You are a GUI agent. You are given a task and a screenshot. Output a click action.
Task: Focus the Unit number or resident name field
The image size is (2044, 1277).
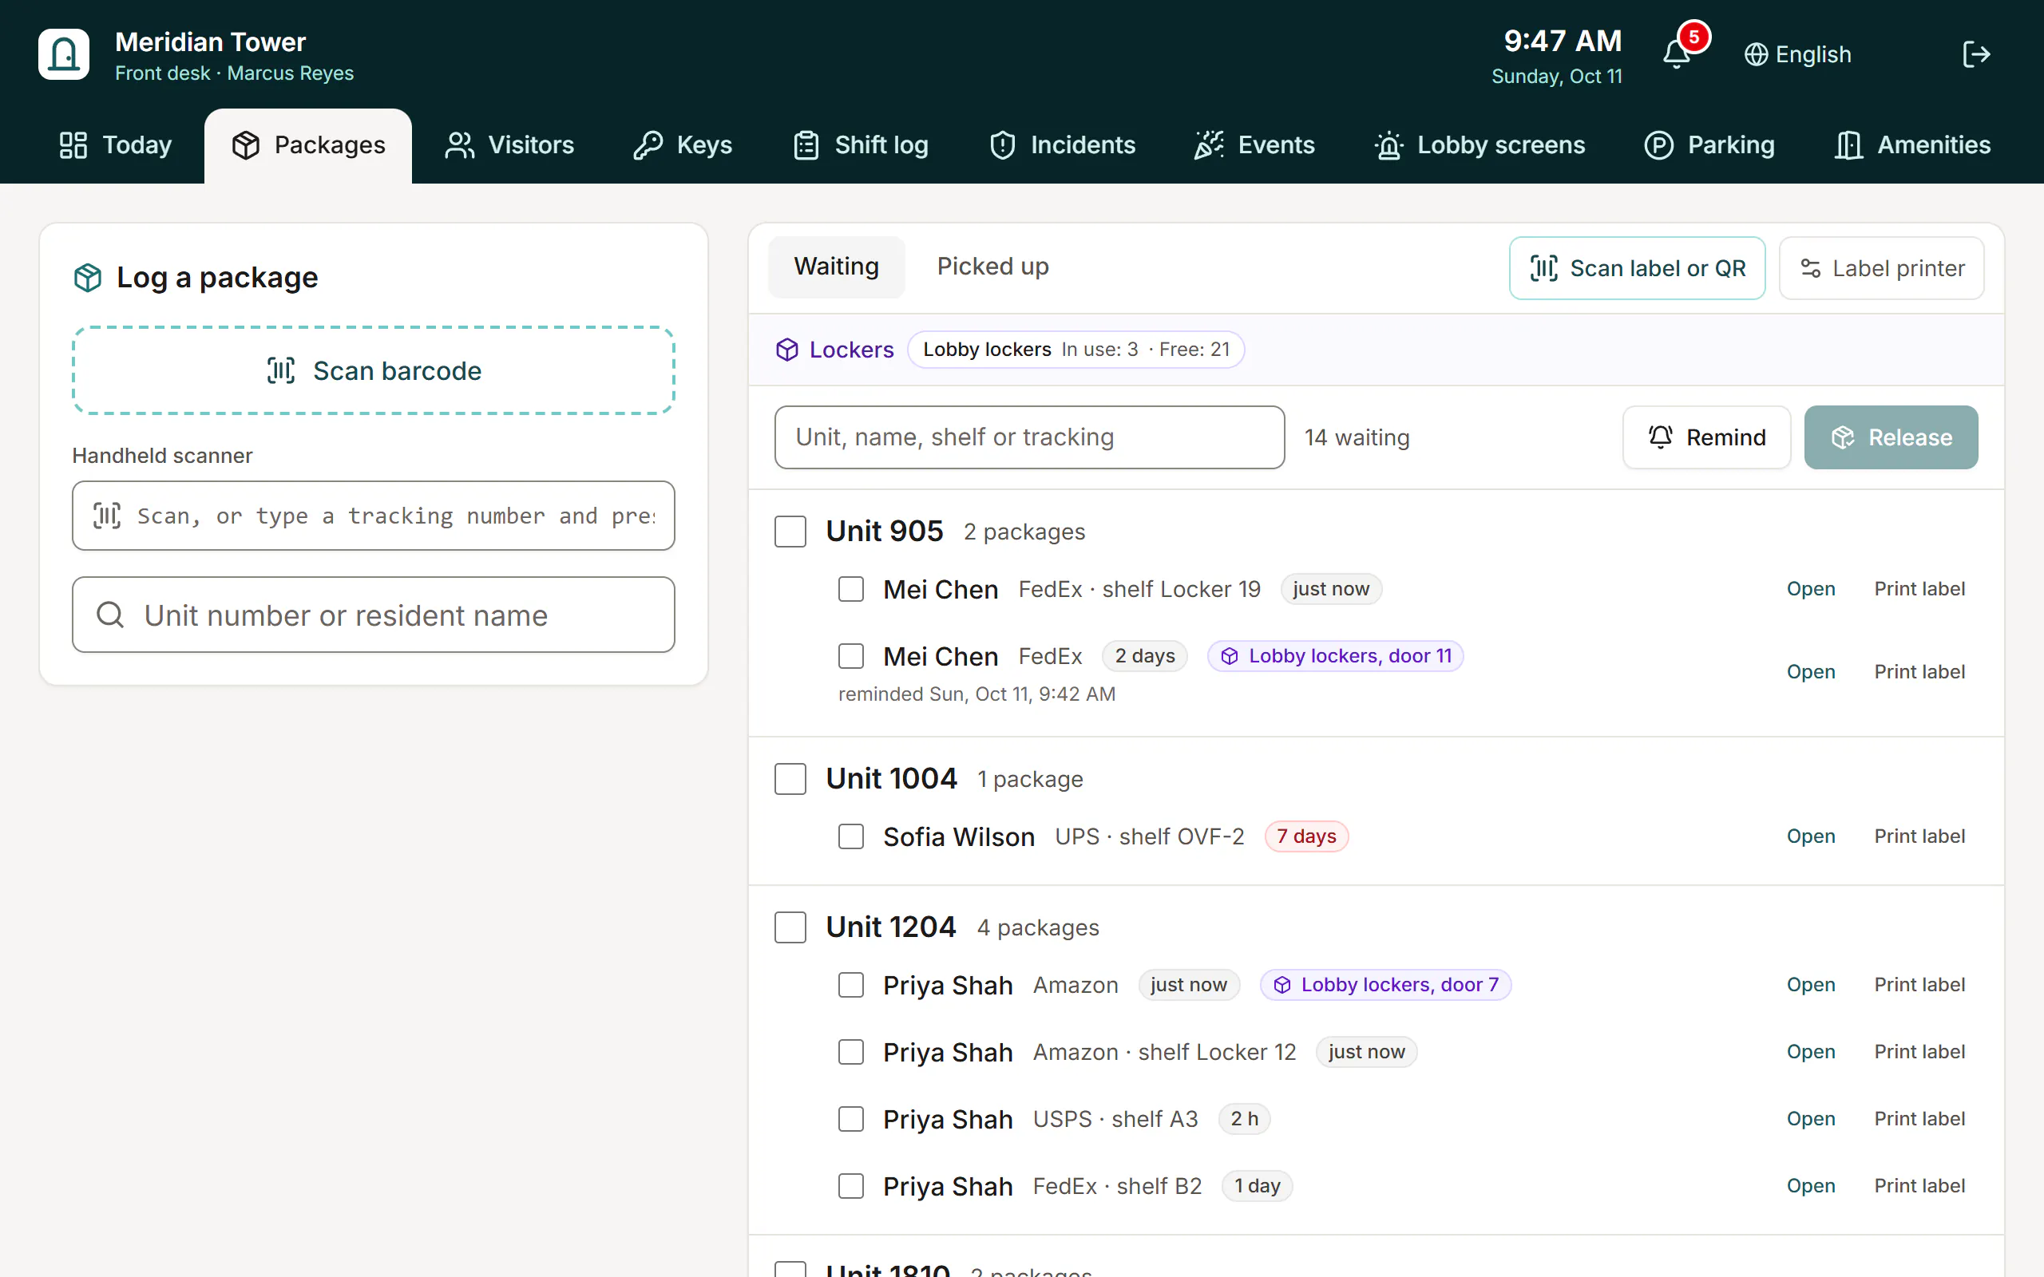tap(374, 615)
